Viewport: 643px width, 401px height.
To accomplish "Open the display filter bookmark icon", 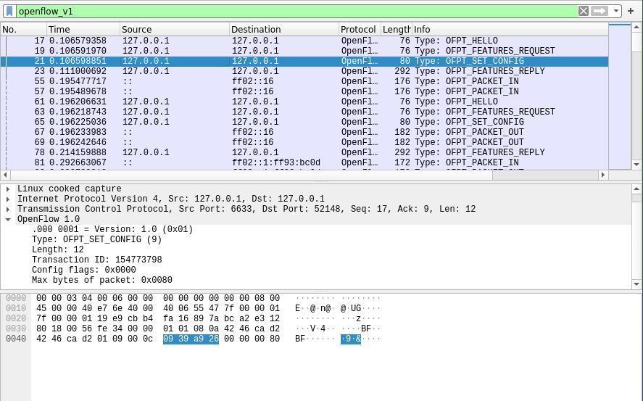I will 9,11.
